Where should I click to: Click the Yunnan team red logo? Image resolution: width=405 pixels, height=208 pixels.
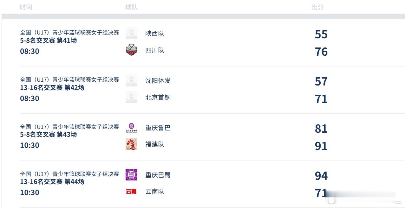(131, 192)
